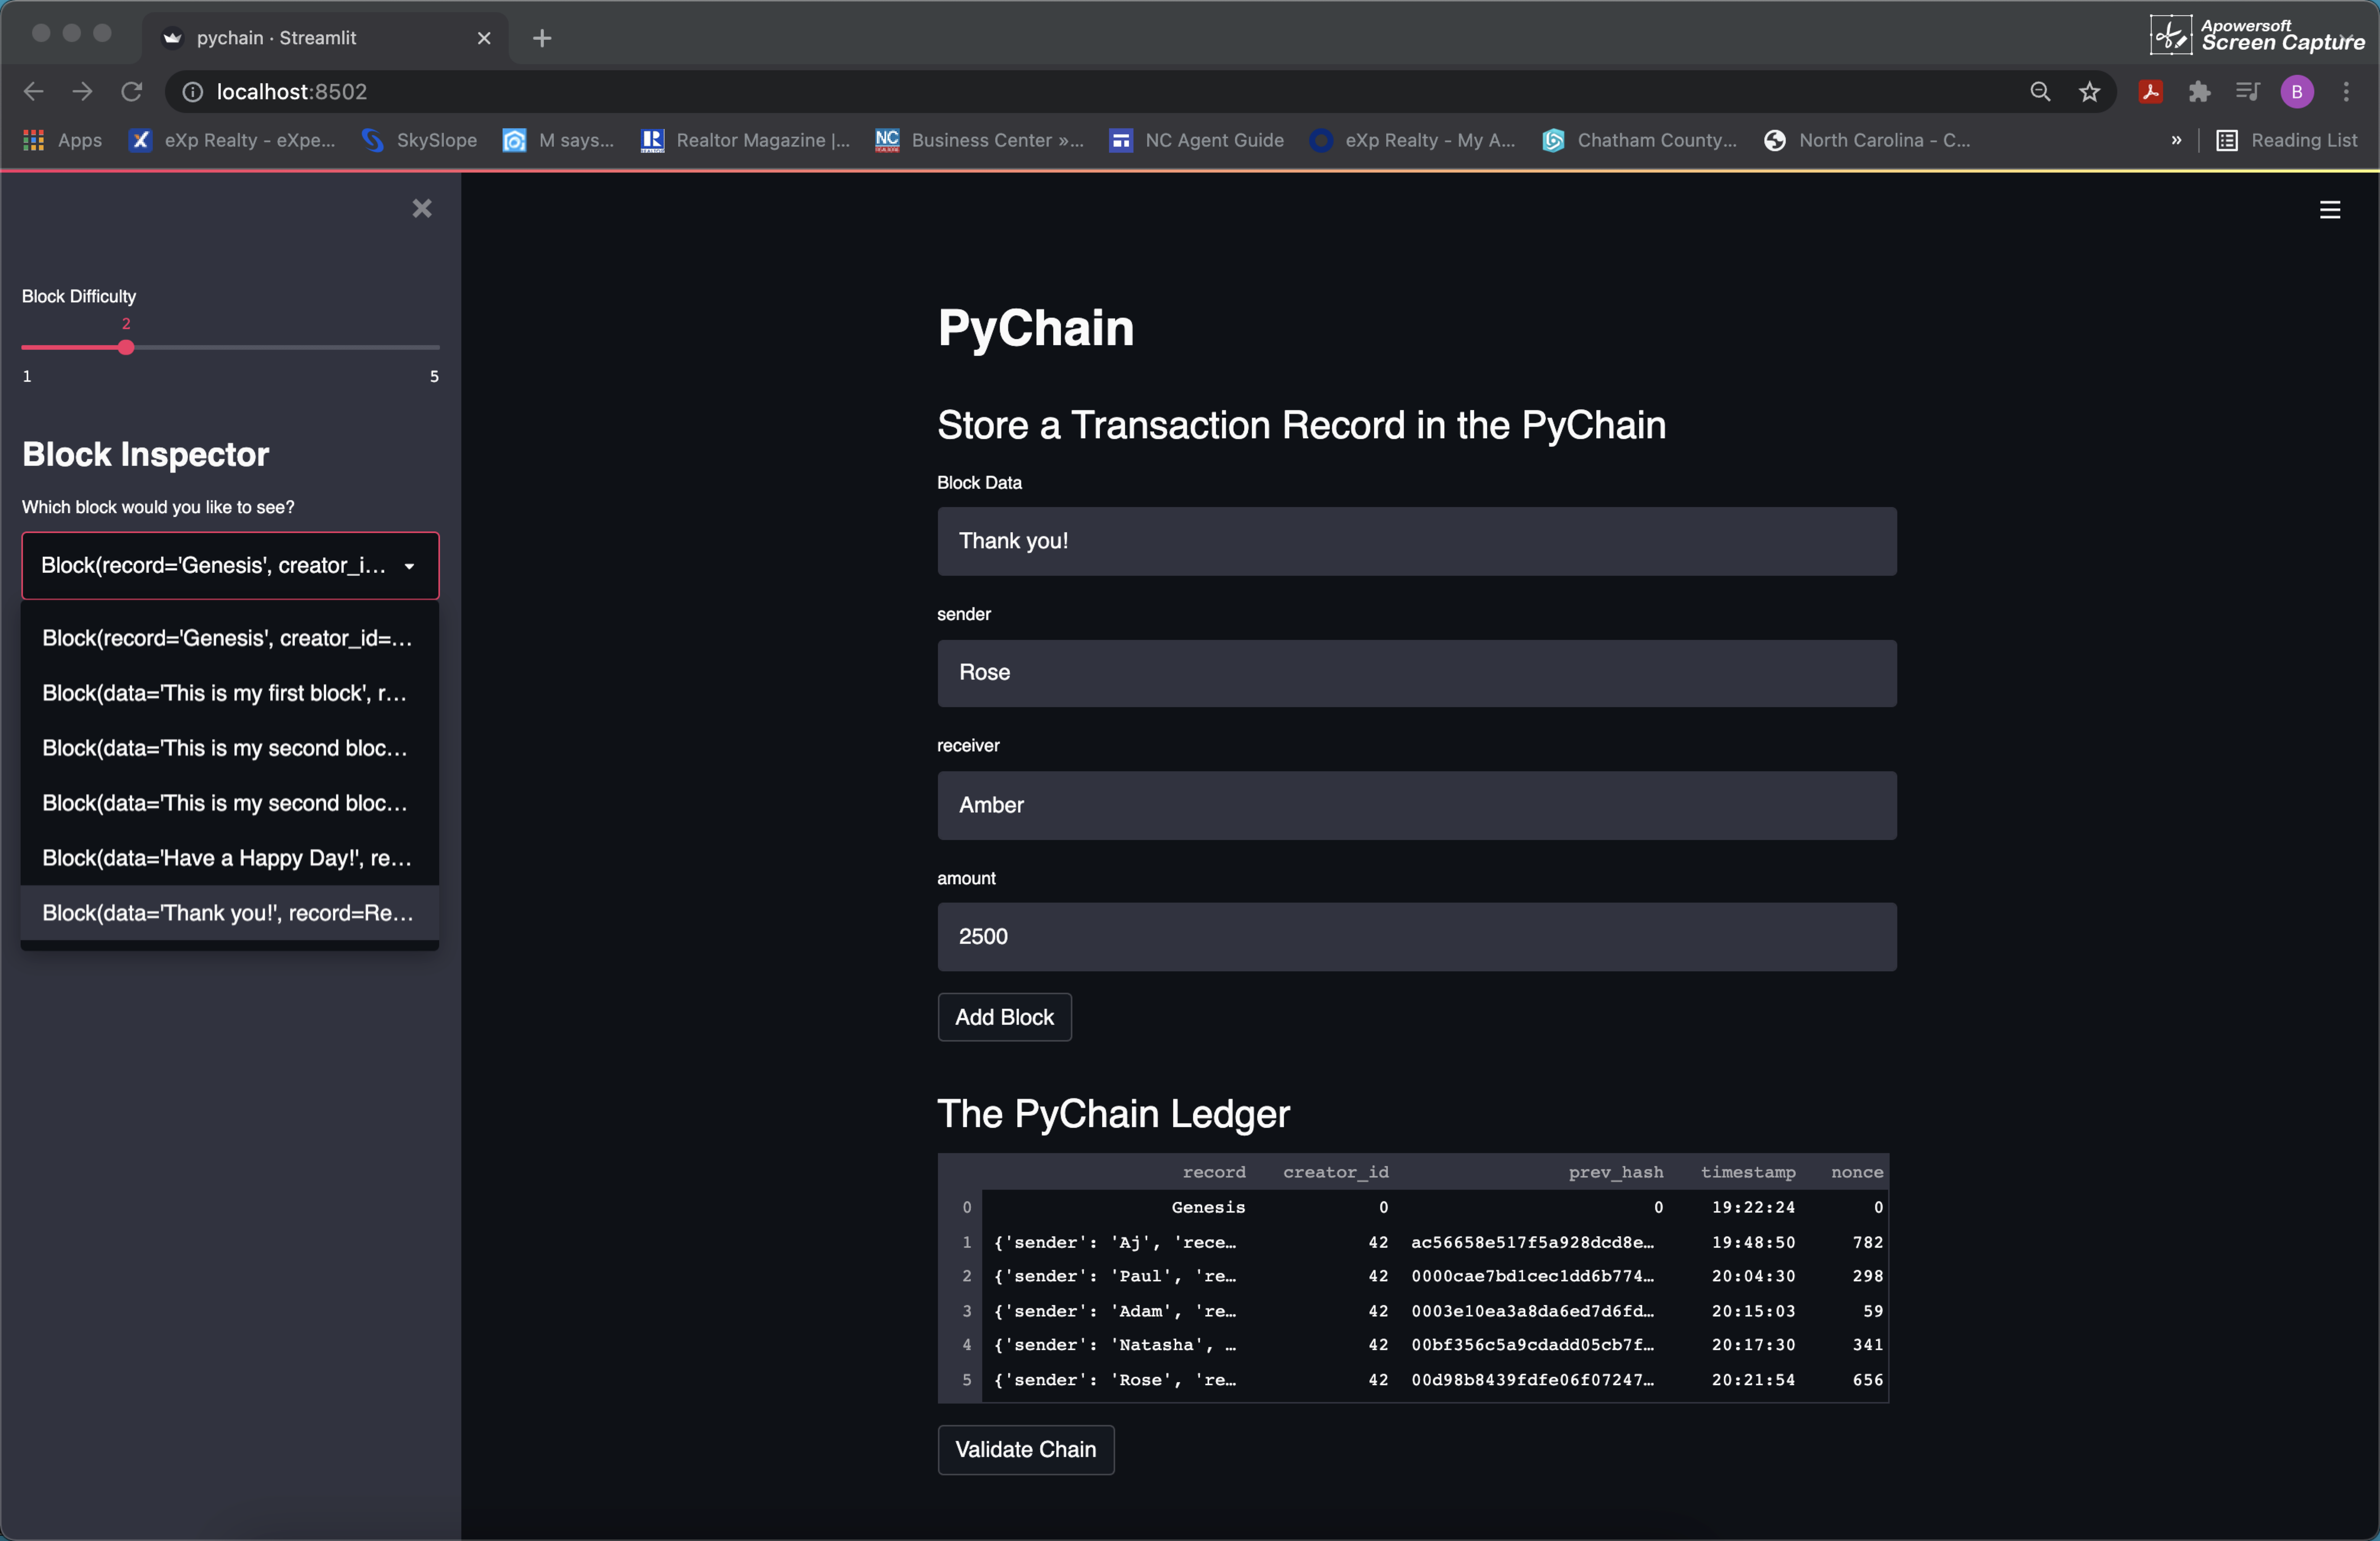Screen dimensions: 2380x1541
Task: Open the media control icon in toolbar
Action: click(2247, 92)
